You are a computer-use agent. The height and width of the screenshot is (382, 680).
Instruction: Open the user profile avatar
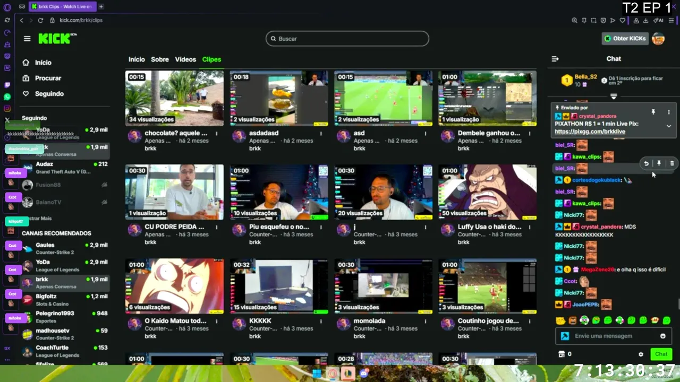coord(658,39)
